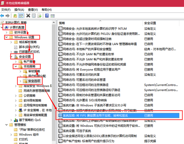Select 软件限制策略 tree item

coord(33,100)
